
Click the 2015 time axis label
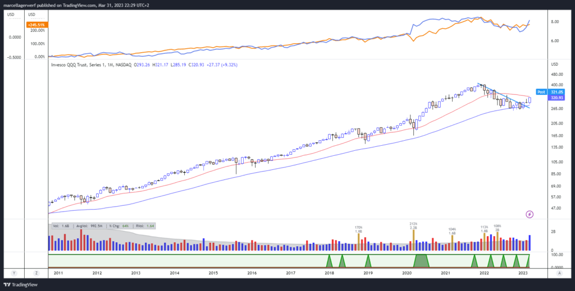213,273
